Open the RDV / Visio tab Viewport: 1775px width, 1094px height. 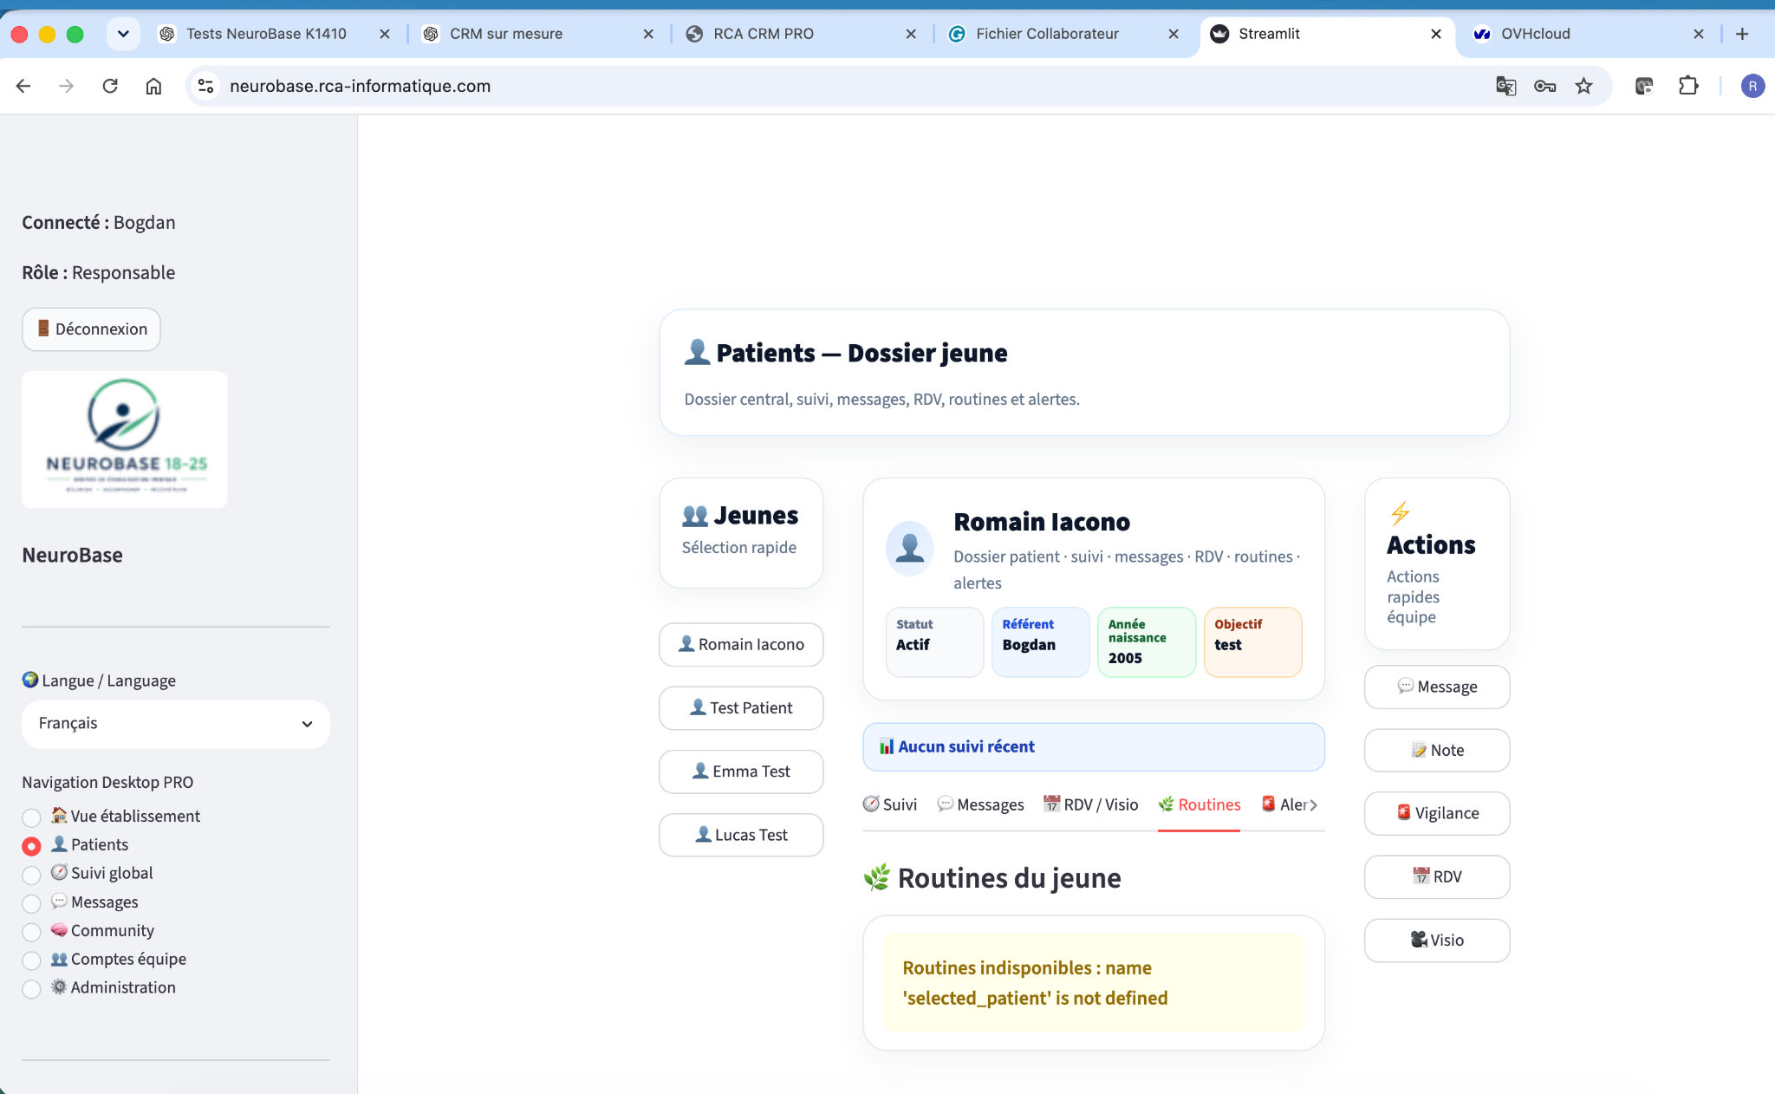(1090, 804)
